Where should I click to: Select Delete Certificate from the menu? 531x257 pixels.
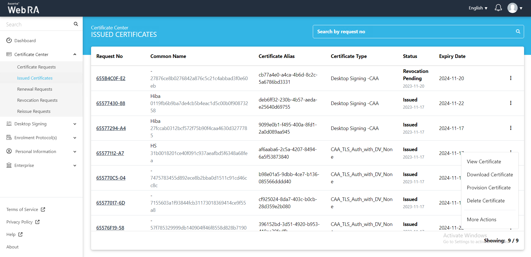tap(485, 201)
